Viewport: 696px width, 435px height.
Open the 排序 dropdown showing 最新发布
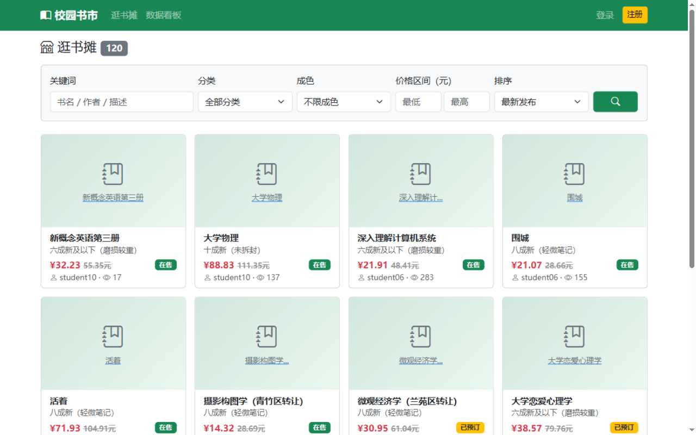point(541,102)
